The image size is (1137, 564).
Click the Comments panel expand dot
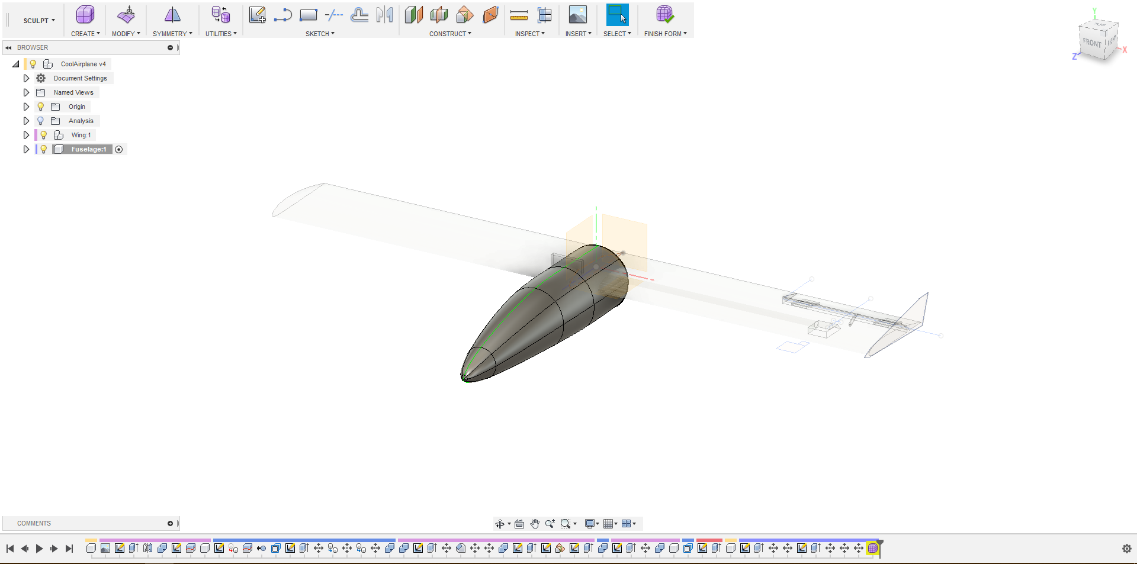click(170, 523)
